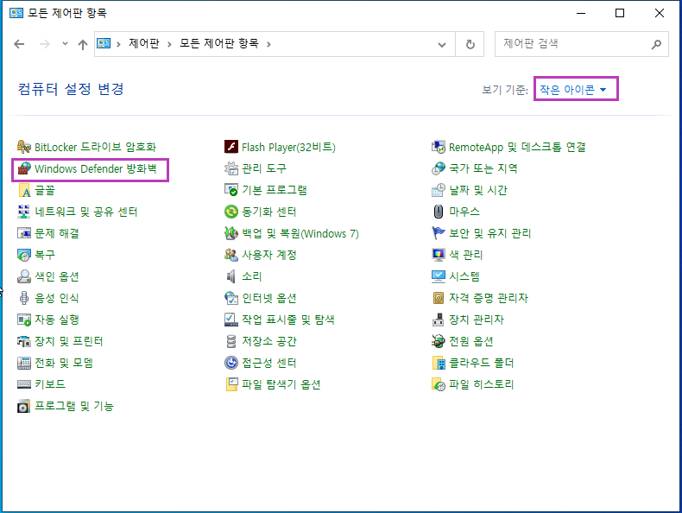Expand the chevron before 제어판 breadcrumb
The height and width of the screenshot is (513, 682).
tap(118, 44)
